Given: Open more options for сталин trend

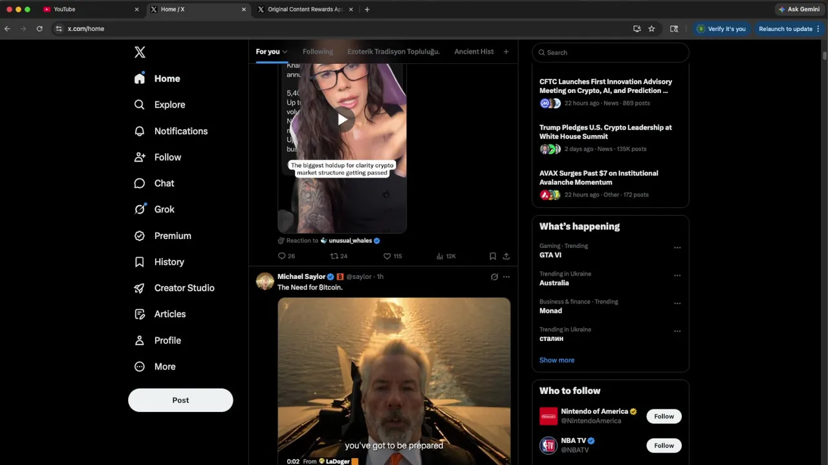Looking at the screenshot, I should coord(677,331).
